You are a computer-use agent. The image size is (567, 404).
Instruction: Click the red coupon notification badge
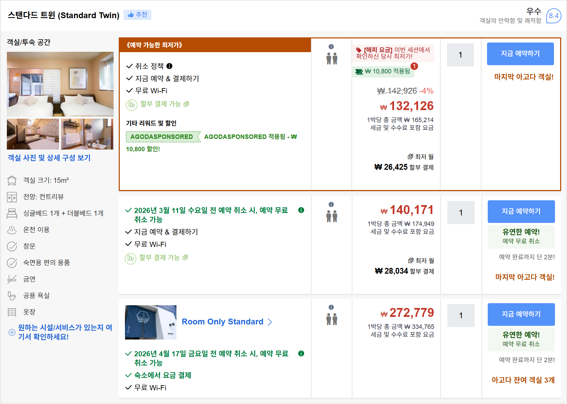[414, 66]
